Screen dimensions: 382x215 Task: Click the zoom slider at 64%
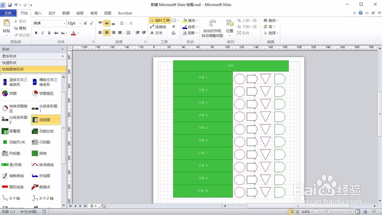click(x=328, y=212)
